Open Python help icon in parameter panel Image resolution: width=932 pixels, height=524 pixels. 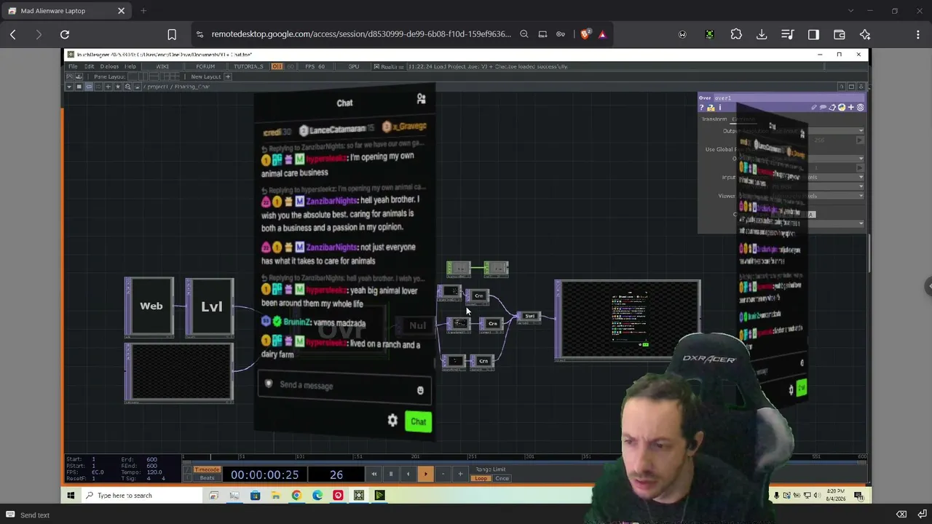point(711,108)
